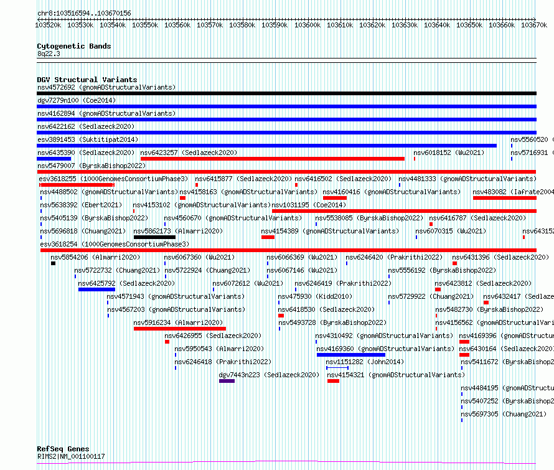
Task: Click the 103520k ruler tick label
Action: pyautogui.click(x=48, y=25)
